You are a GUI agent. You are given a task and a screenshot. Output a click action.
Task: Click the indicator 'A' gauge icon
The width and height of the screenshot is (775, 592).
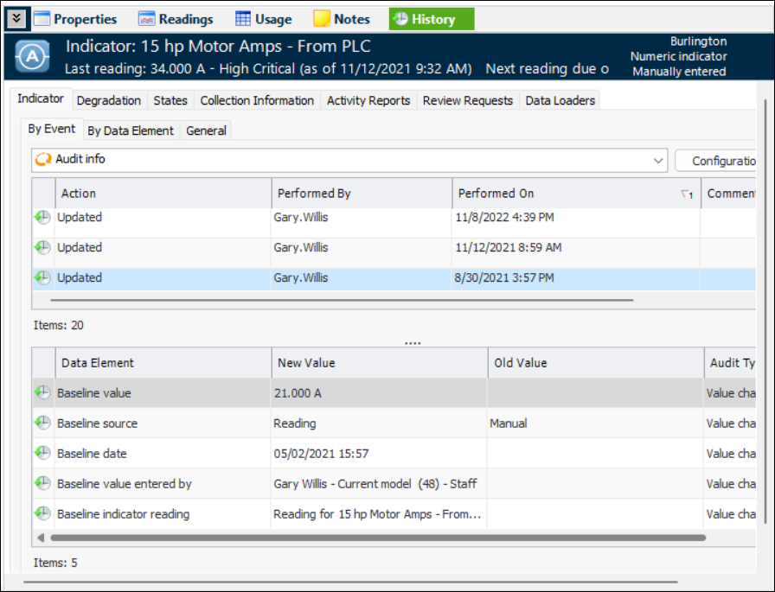[32, 57]
